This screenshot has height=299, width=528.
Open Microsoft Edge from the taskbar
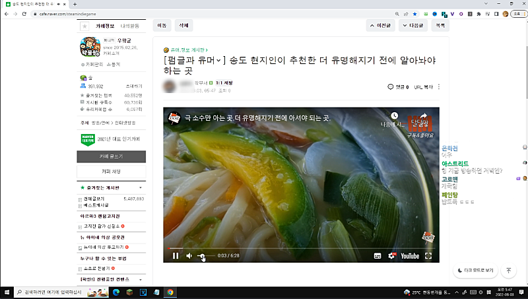(x=116, y=292)
